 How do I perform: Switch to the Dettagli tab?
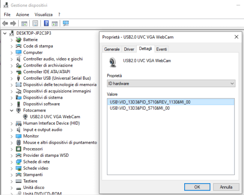146,49
